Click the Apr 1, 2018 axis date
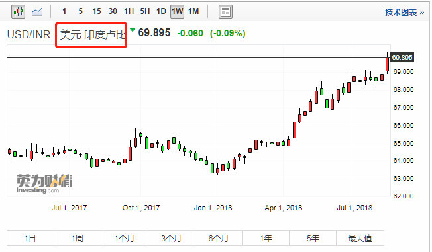432x252 pixels. click(x=284, y=208)
